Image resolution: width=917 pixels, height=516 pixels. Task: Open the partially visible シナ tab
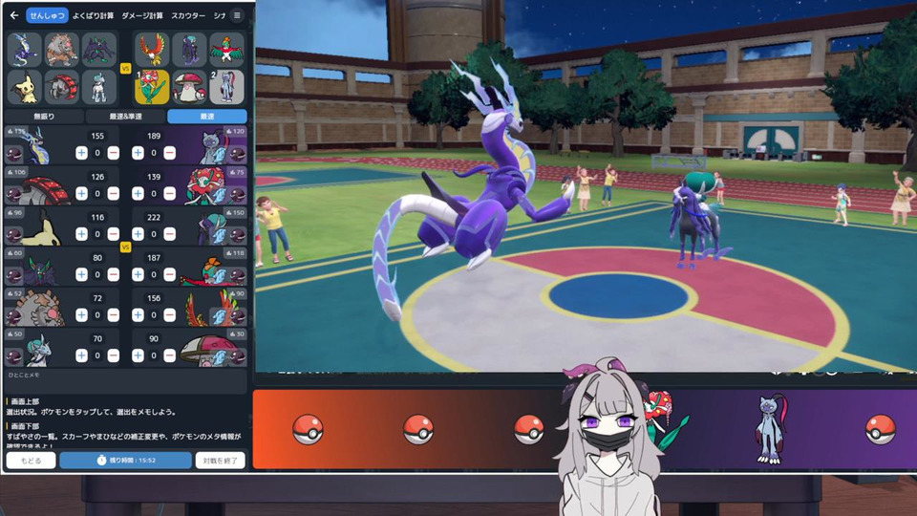(x=220, y=16)
